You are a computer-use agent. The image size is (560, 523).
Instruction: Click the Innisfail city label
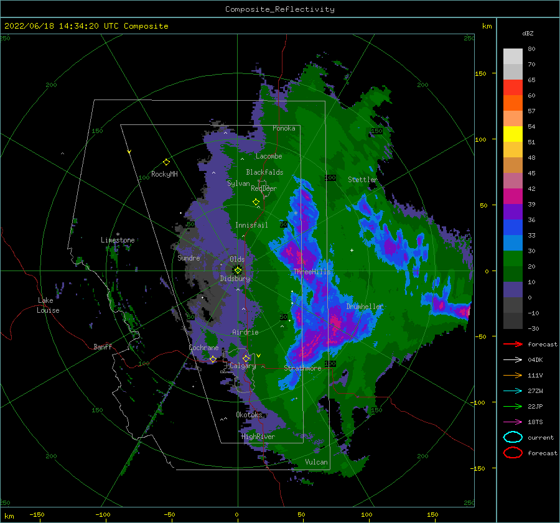(251, 225)
